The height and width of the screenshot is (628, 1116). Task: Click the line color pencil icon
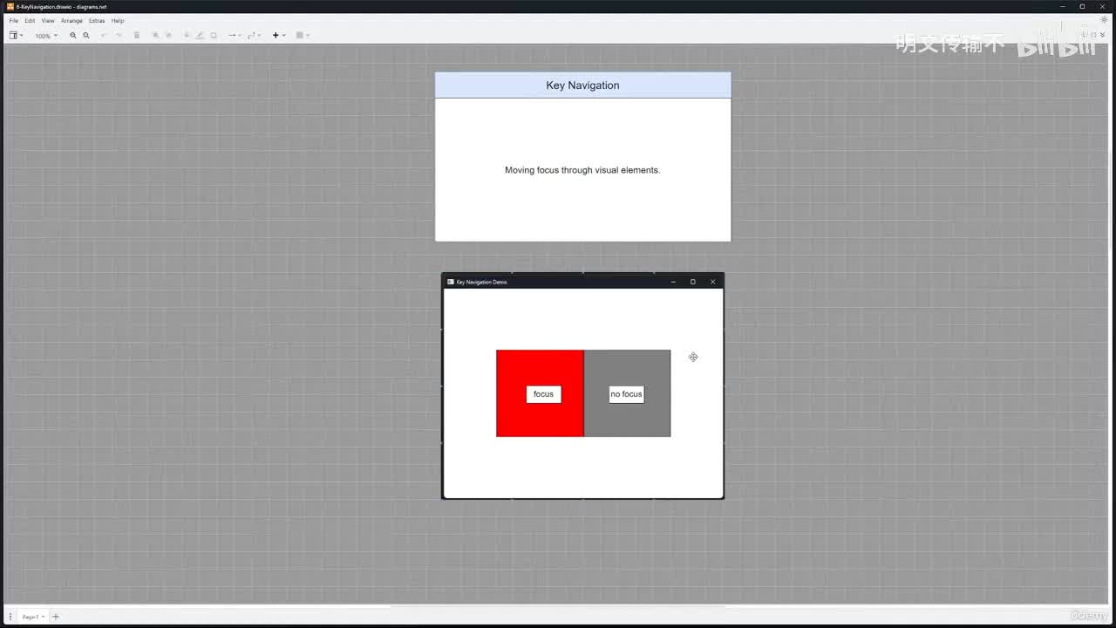tap(200, 36)
